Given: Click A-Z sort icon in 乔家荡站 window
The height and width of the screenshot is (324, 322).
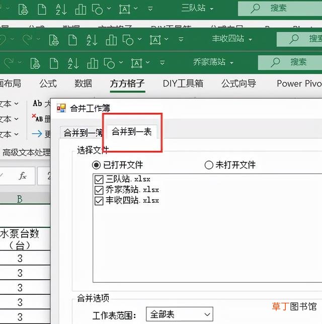Looking at the screenshot, I should tap(73, 63).
